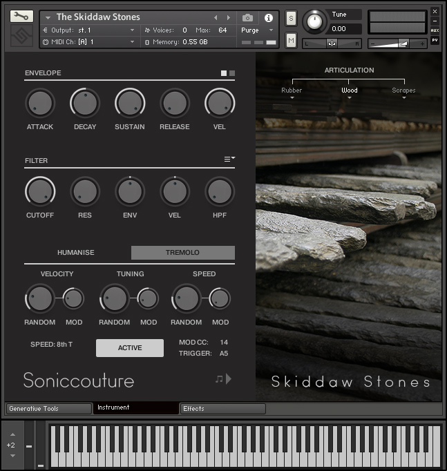Toggle the AUX sends button
447x471 pixels.
click(x=435, y=30)
